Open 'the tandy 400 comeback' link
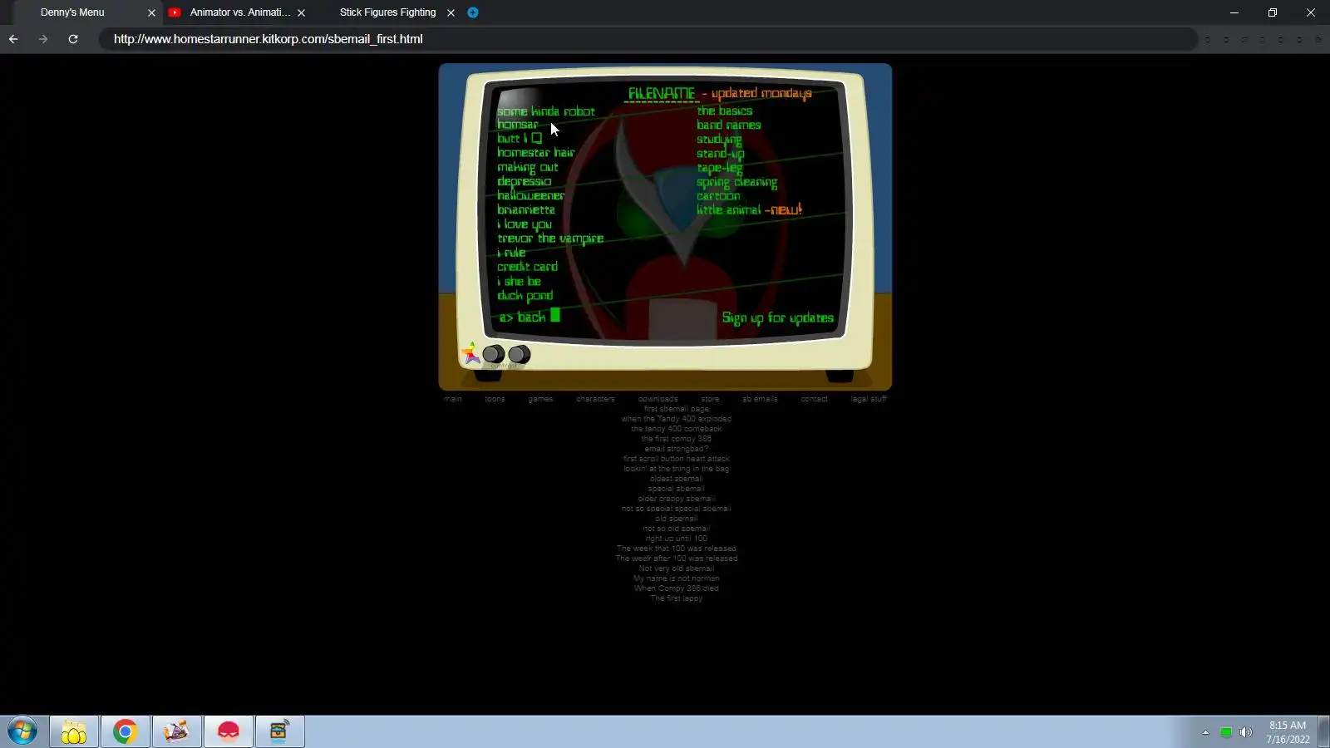This screenshot has width=1330, height=748. [677, 429]
